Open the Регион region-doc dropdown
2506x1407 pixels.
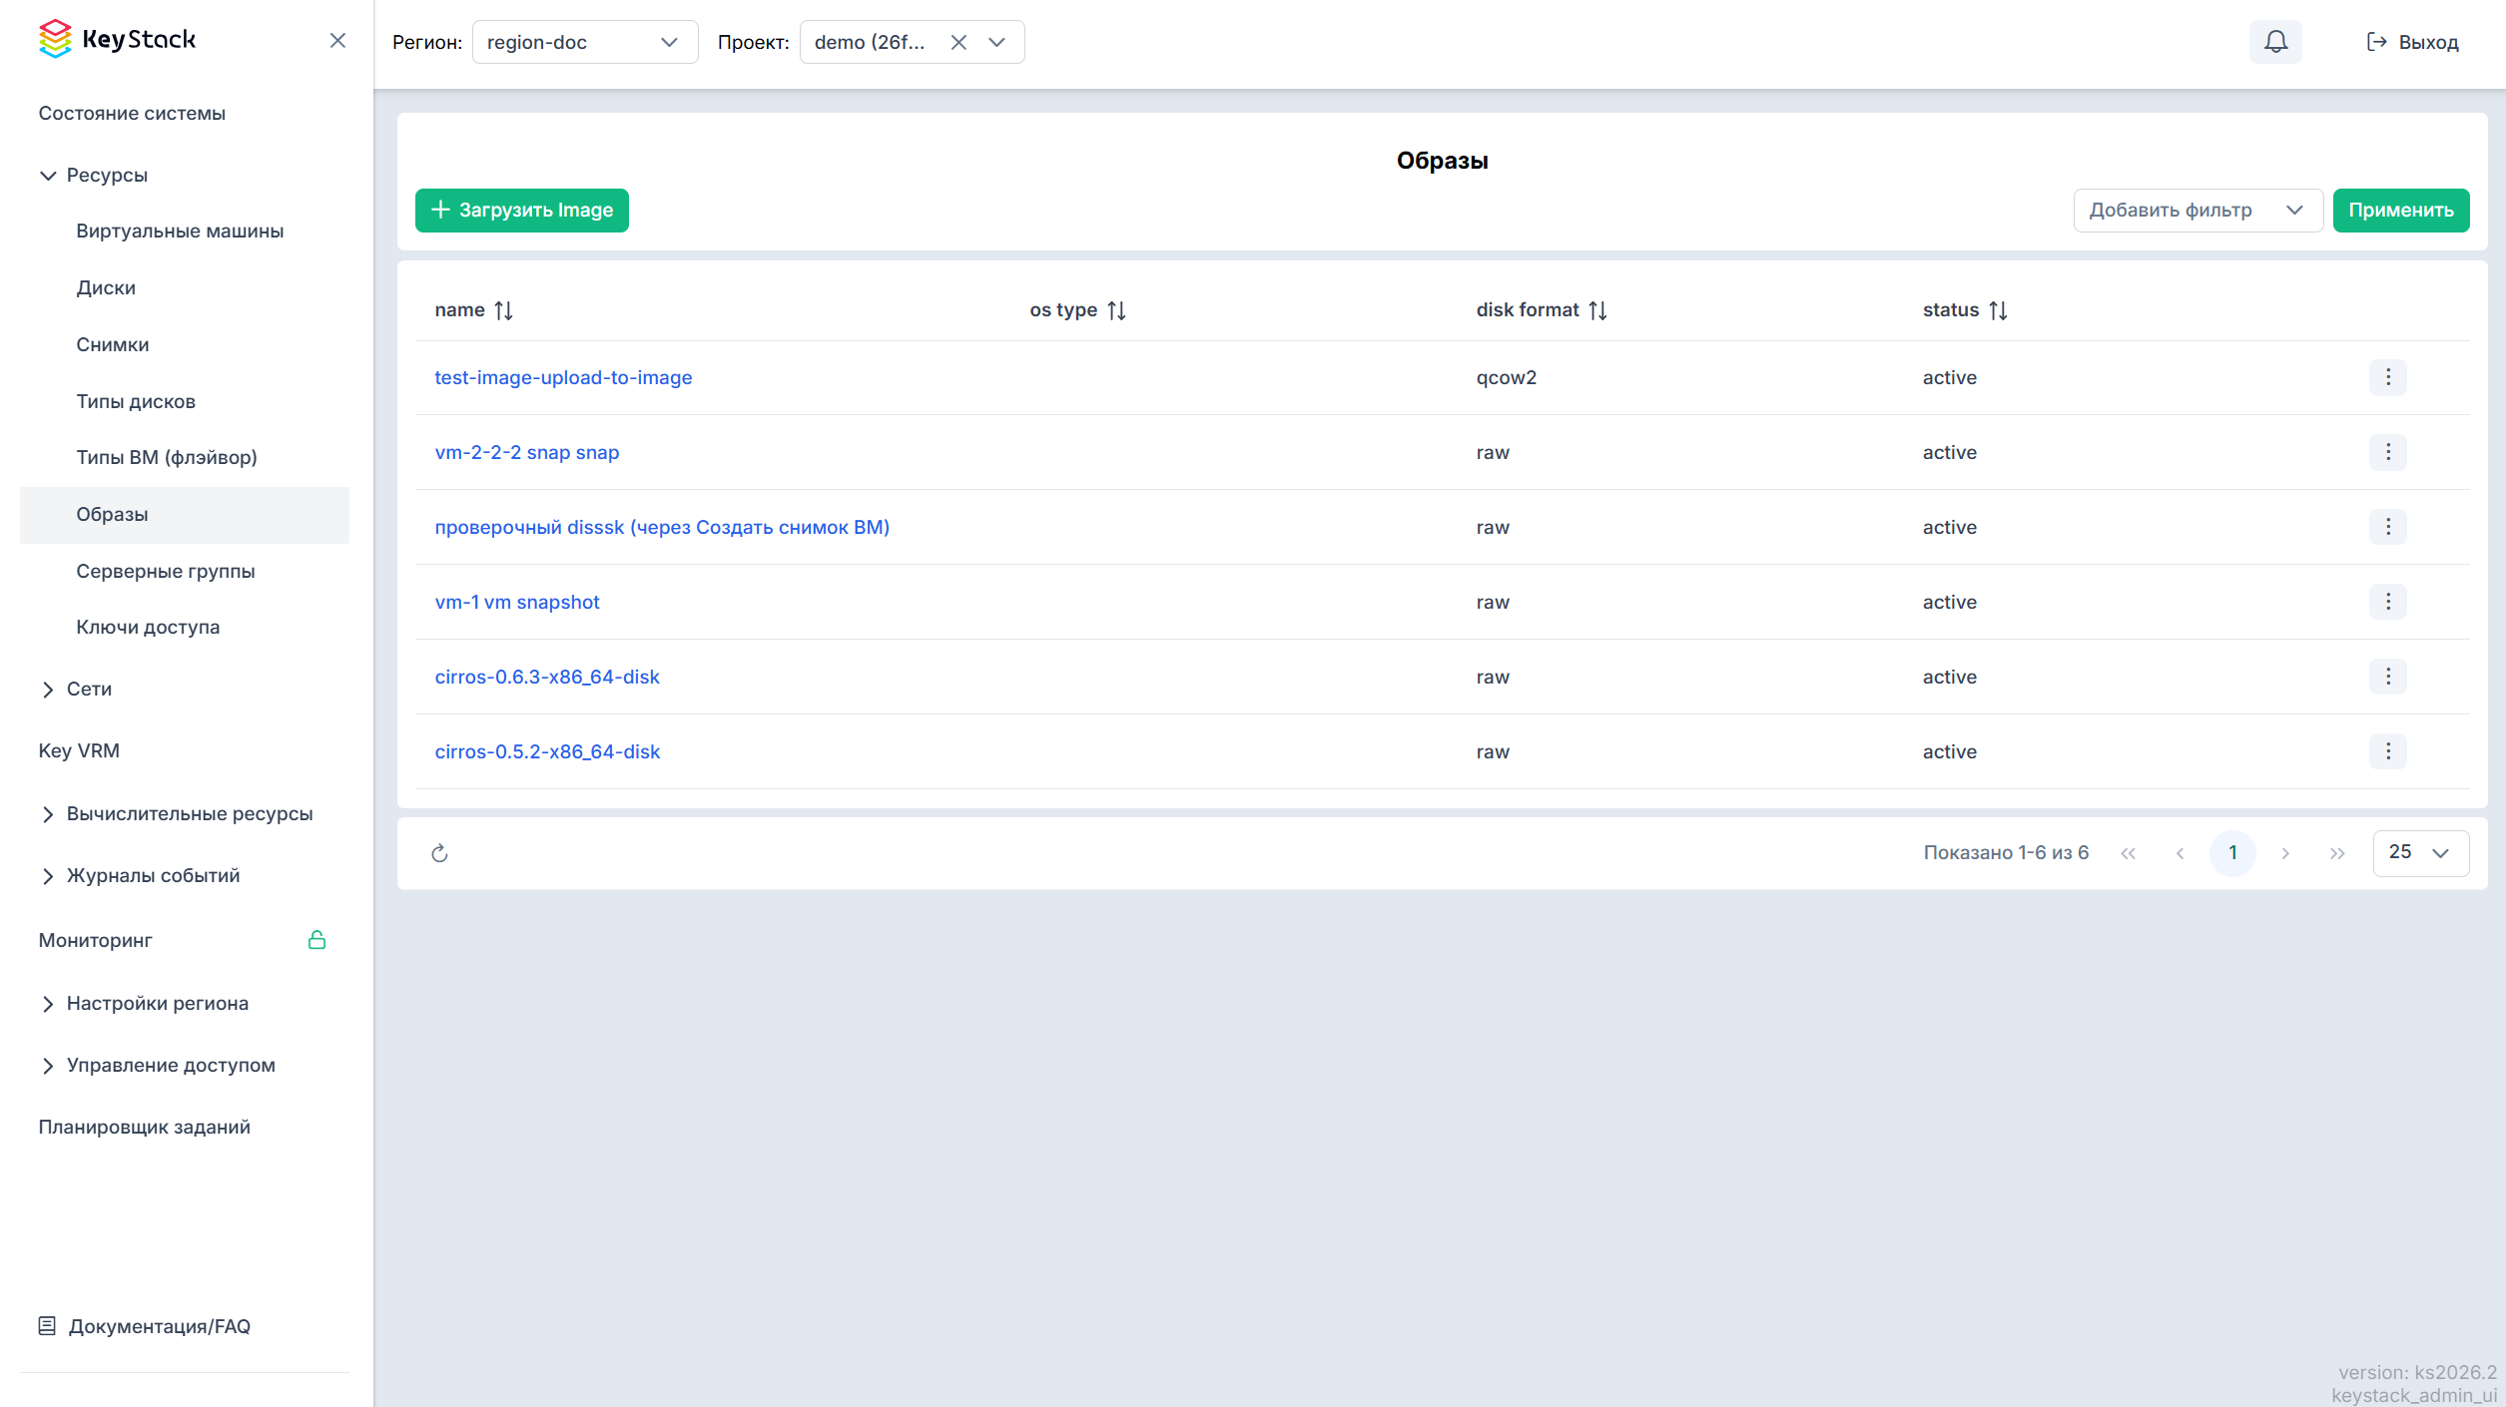coord(585,42)
